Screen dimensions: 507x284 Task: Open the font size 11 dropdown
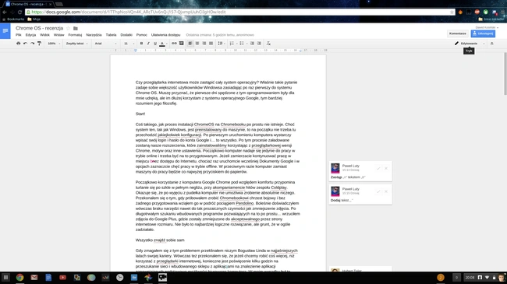(129, 44)
